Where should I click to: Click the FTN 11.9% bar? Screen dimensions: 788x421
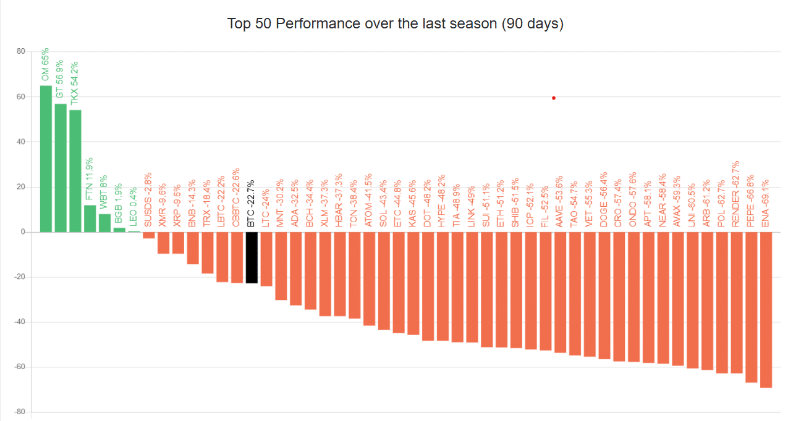[90, 219]
